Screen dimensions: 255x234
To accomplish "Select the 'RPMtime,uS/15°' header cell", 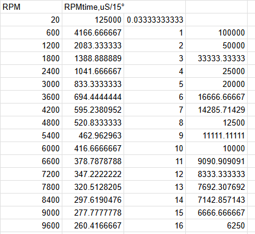I will [124, 7].
